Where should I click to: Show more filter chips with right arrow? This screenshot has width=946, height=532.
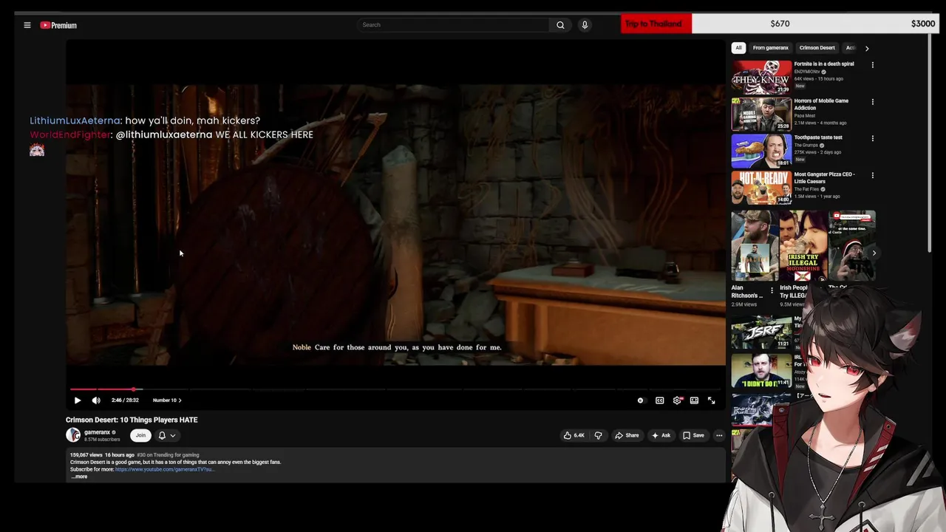tap(867, 48)
